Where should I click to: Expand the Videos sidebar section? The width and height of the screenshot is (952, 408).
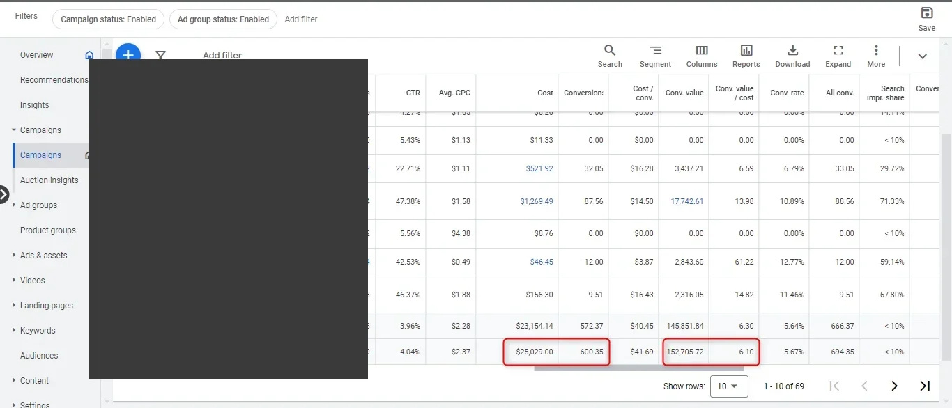click(x=14, y=281)
